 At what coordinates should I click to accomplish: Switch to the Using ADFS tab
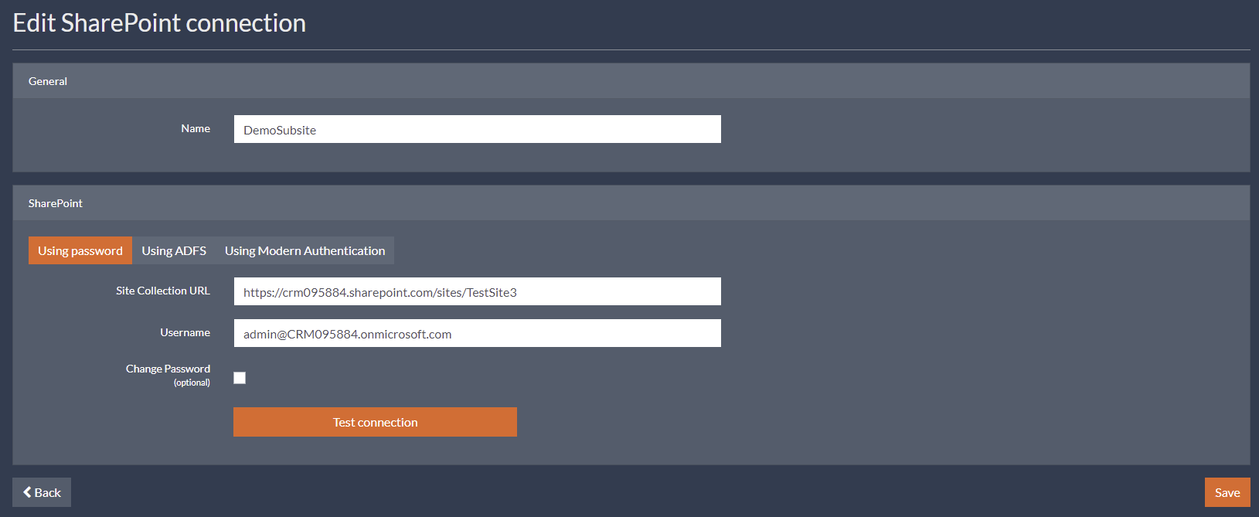pyautogui.click(x=174, y=250)
